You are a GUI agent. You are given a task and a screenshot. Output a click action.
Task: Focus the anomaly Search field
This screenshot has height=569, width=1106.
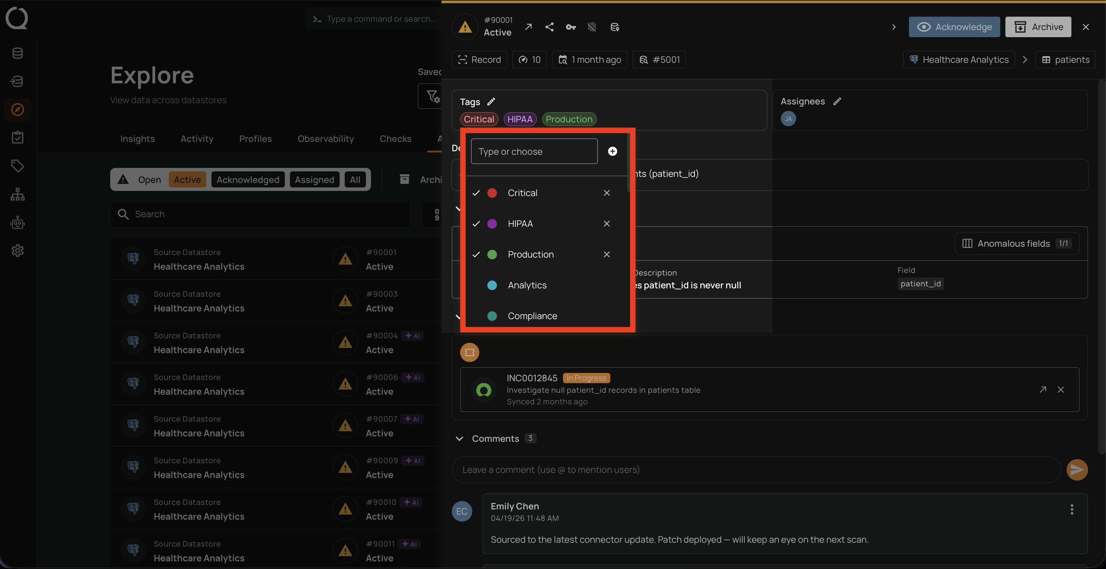pyautogui.click(x=260, y=214)
